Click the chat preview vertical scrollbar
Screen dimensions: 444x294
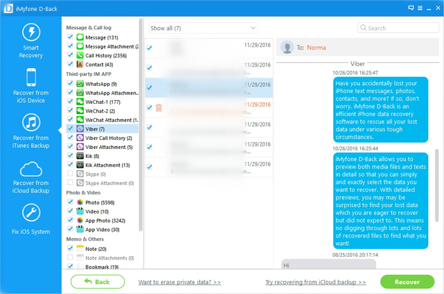tap(437, 186)
